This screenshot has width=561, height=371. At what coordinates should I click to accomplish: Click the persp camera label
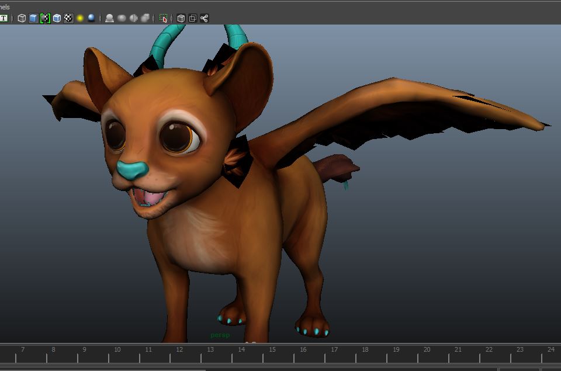tap(220, 335)
